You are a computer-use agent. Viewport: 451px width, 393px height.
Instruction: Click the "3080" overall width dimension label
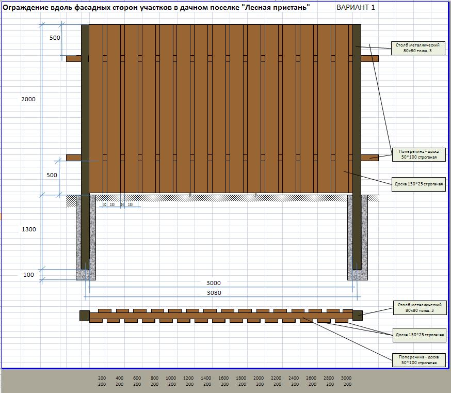tap(213, 293)
